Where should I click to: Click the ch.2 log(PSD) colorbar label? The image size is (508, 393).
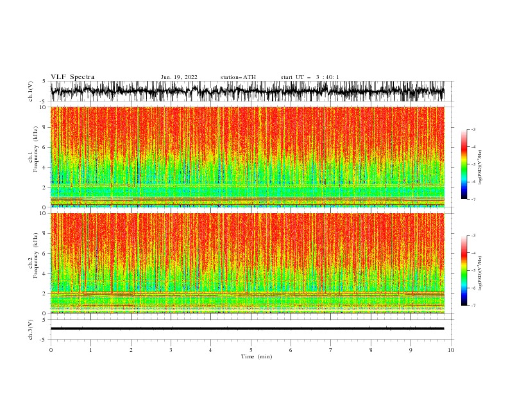[480, 274]
